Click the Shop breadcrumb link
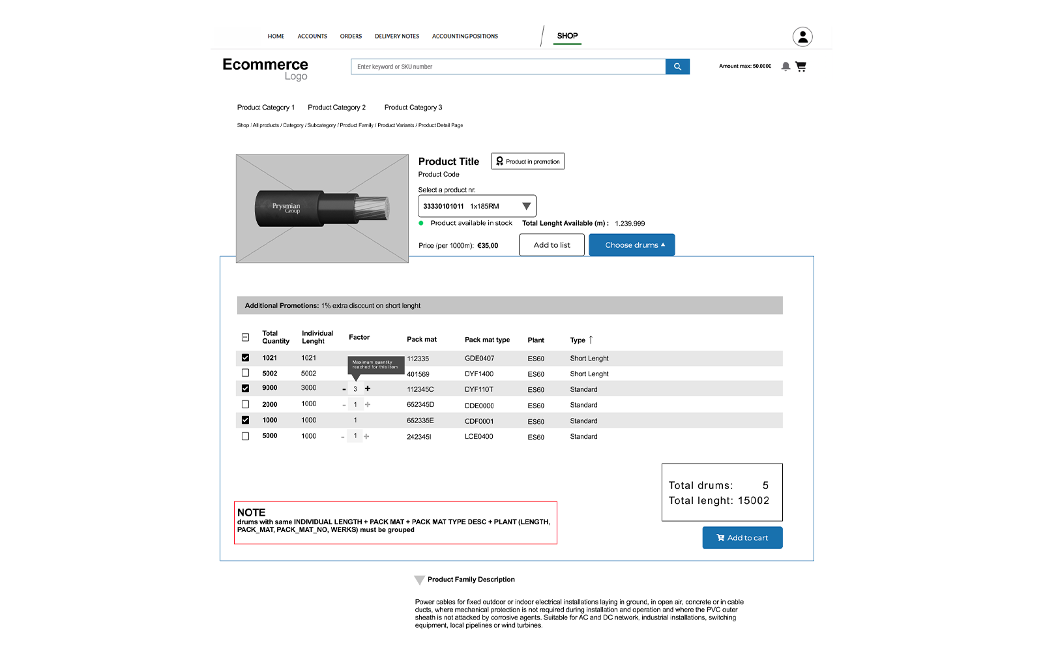 (x=243, y=125)
